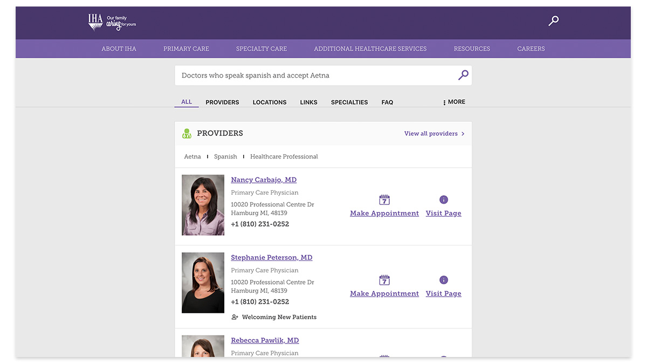Viewport: 647px width, 364px height.
Task: Click calendar icon for Stephanie Peterson appointment
Action: (x=384, y=280)
